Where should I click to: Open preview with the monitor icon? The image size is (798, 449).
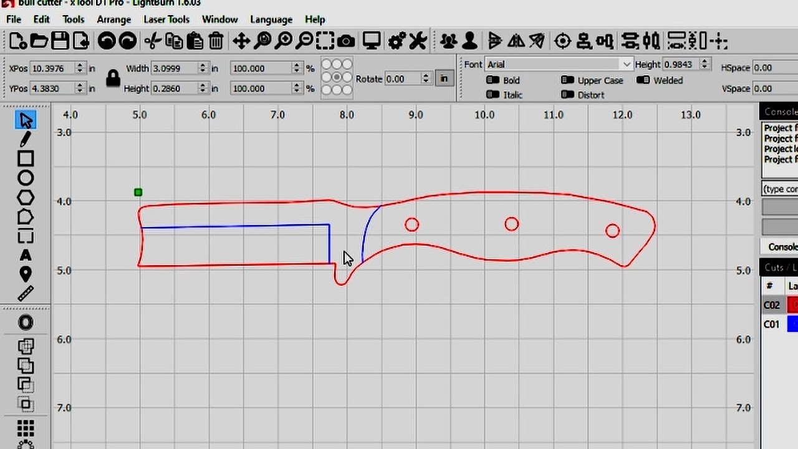coord(372,41)
